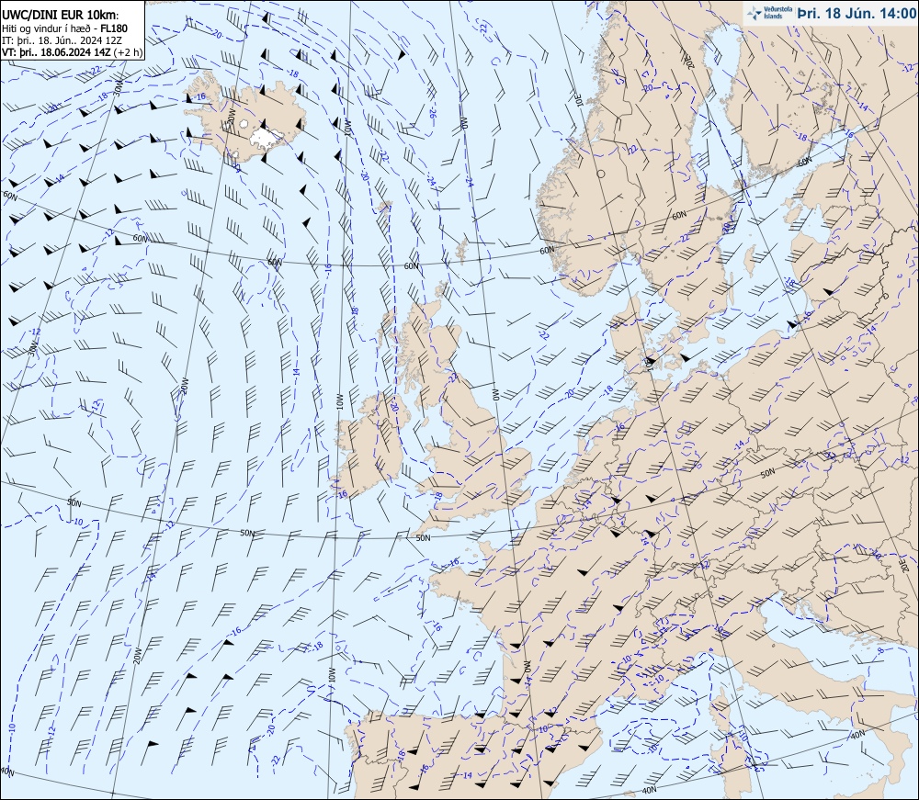The image size is (919, 800).
Task: Click the large white glacier on Iceland
Action: tap(266, 138)
